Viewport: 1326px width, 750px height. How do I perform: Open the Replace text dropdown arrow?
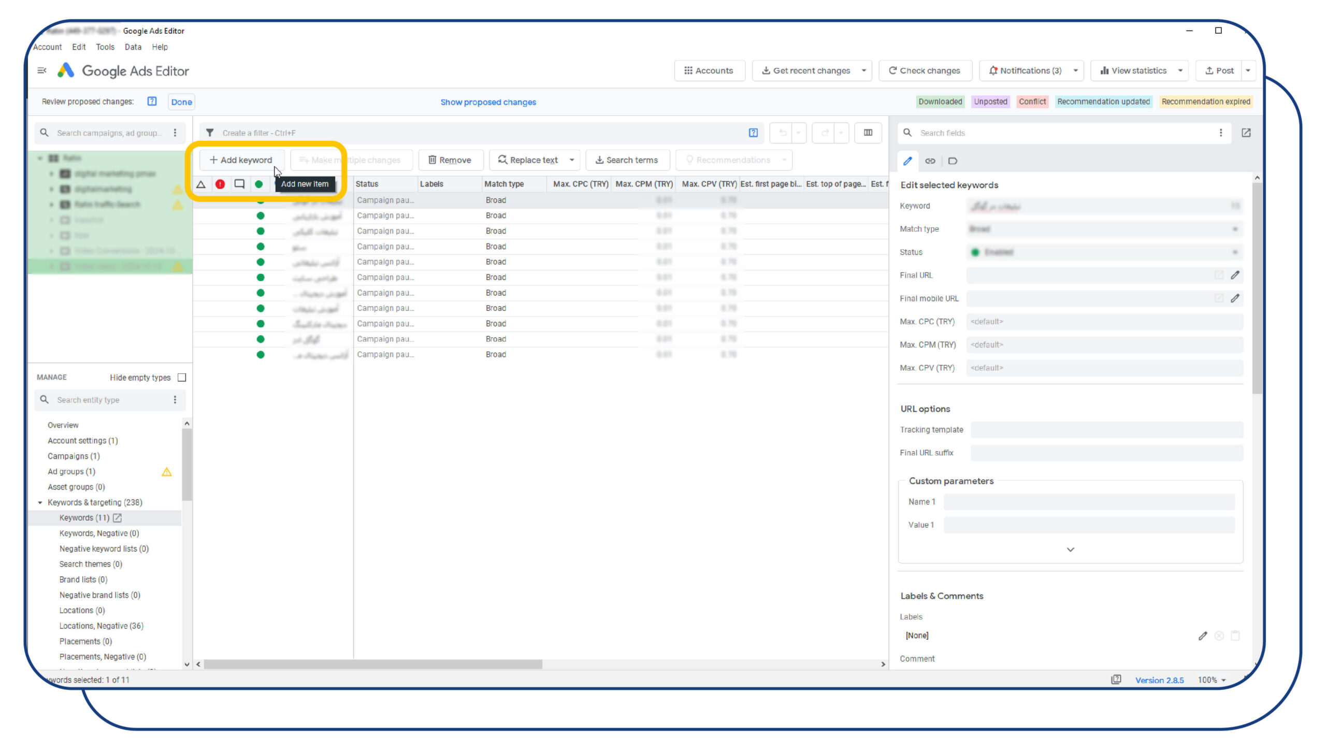(x=572, y=160)
